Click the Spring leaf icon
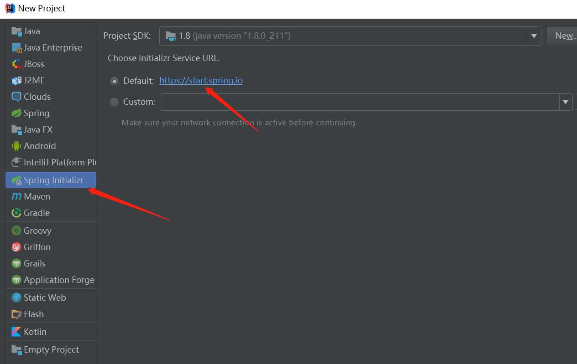 tap(16, 113)
